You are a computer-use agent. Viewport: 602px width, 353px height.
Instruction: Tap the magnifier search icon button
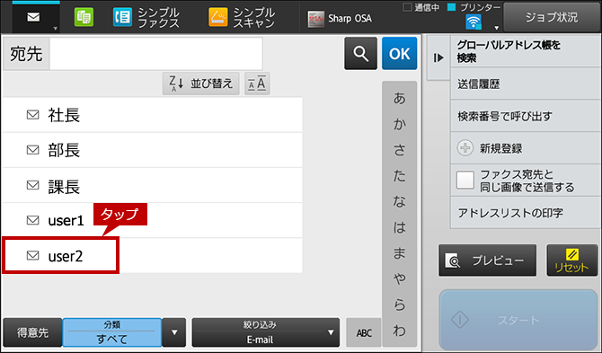tap(360, 53)
